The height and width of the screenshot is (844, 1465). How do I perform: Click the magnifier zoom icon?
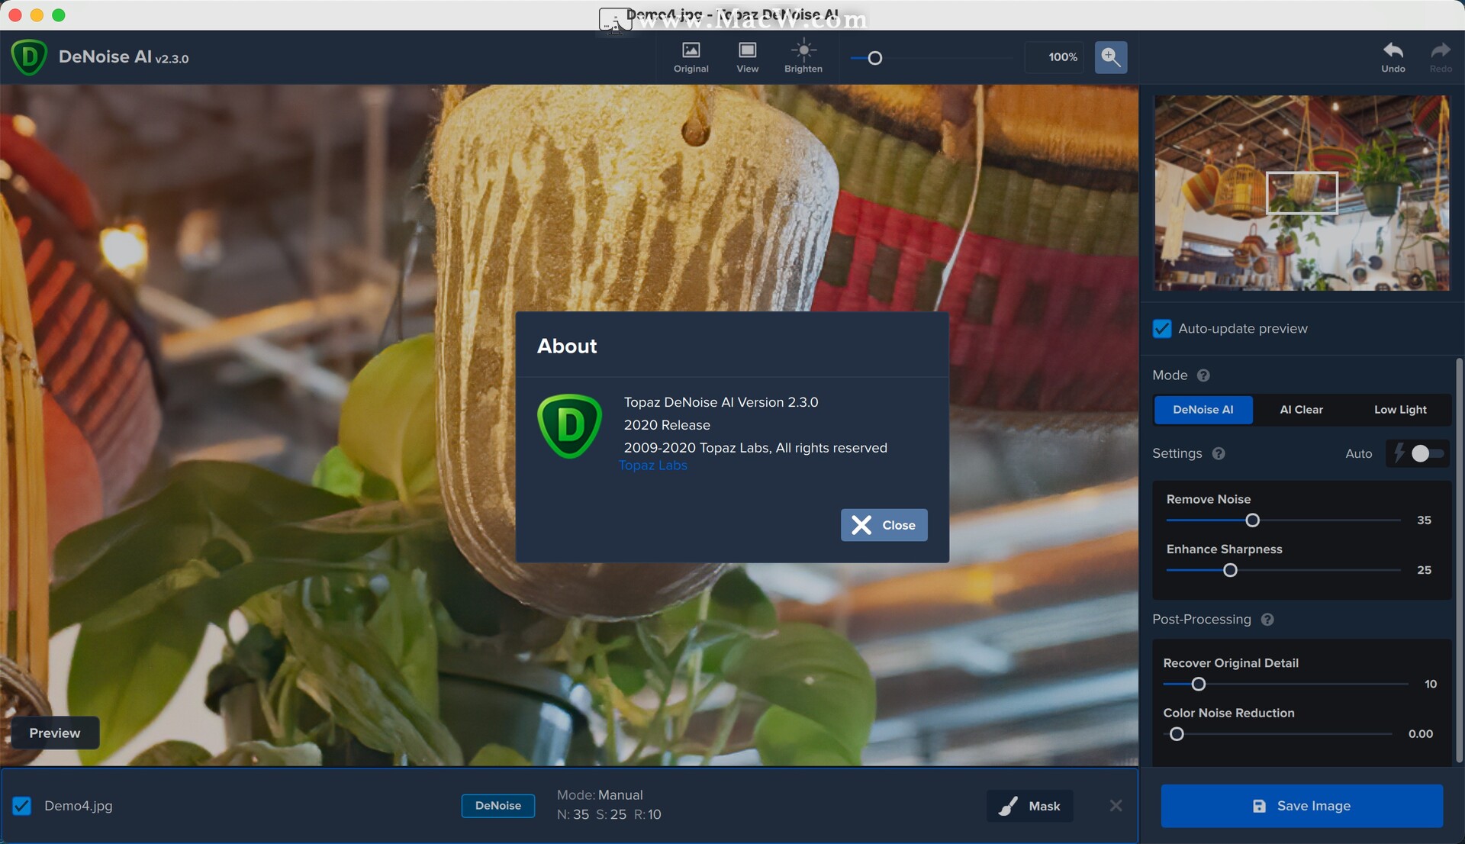[x=1110, y=57]
